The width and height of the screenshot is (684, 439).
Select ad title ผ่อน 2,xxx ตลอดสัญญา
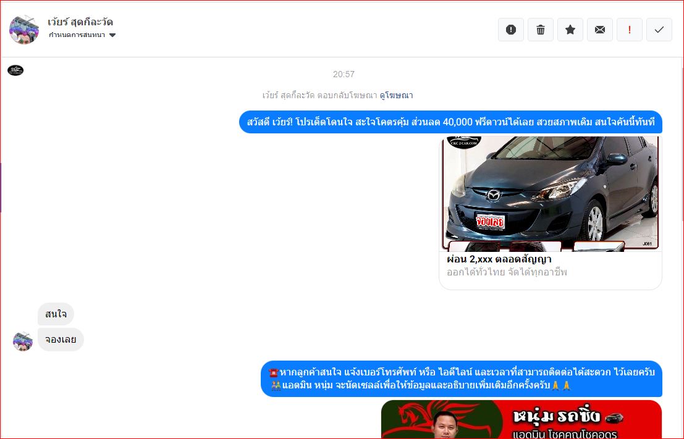click(x=499, y=259)
